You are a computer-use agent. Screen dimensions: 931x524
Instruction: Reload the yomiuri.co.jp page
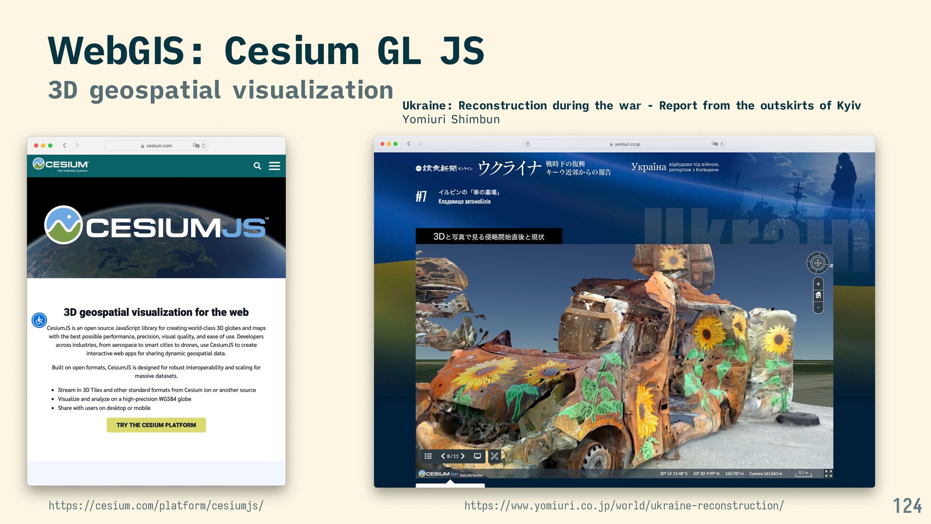point(722,144)
